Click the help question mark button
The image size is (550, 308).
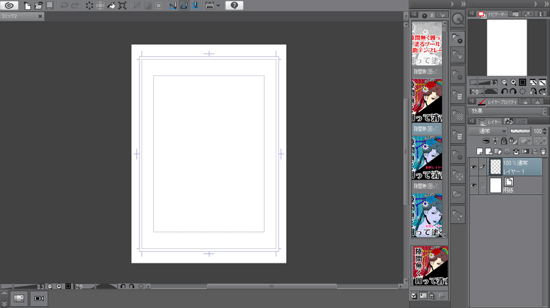234,5
